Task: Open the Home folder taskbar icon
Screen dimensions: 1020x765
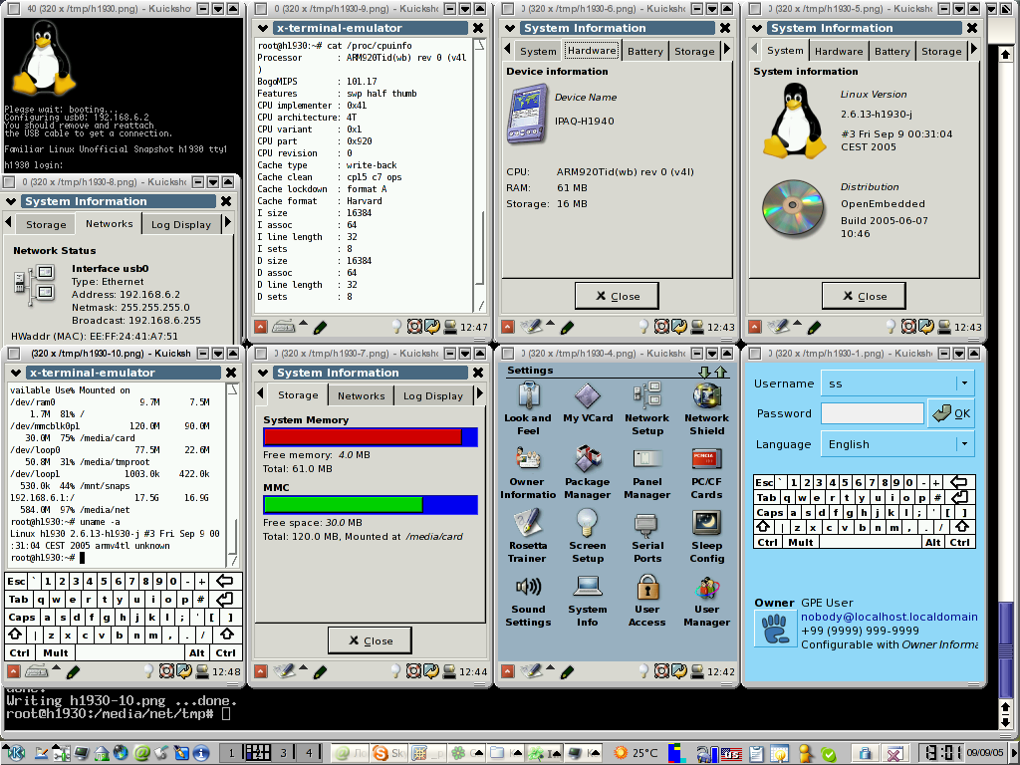Action: [102, 753]
